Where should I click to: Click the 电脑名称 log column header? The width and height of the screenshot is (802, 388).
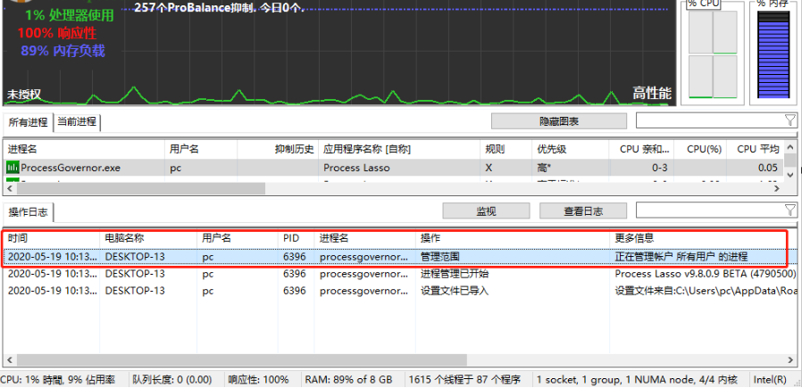click(148, 238)
